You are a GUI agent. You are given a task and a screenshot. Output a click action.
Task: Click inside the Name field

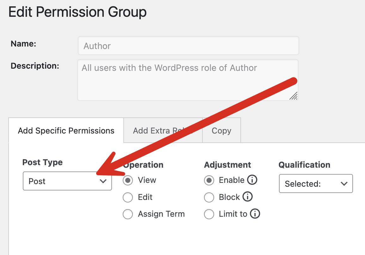tap(188, 46)
